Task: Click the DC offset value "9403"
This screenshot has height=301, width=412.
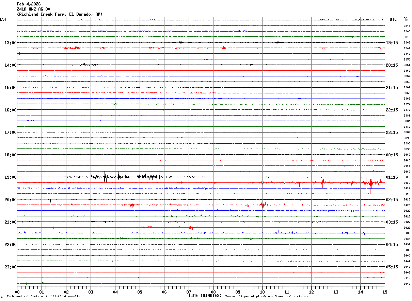Action: (407, 160)
